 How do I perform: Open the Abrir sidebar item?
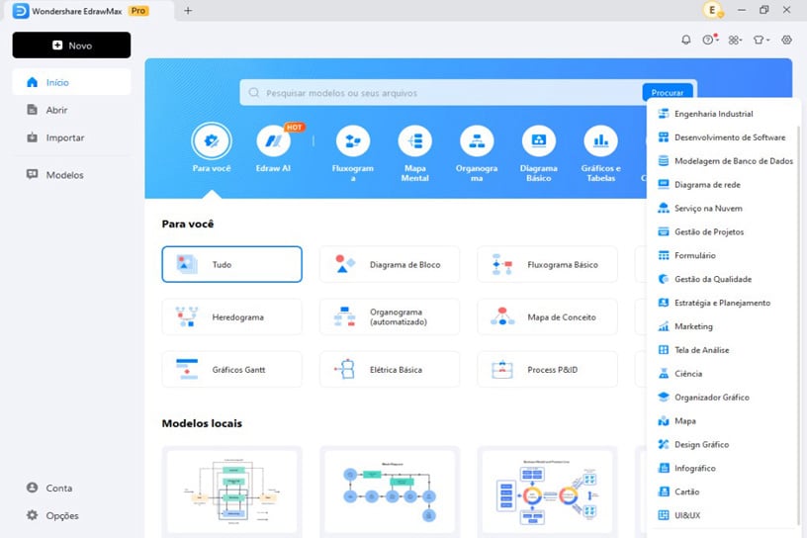[71, 110]
